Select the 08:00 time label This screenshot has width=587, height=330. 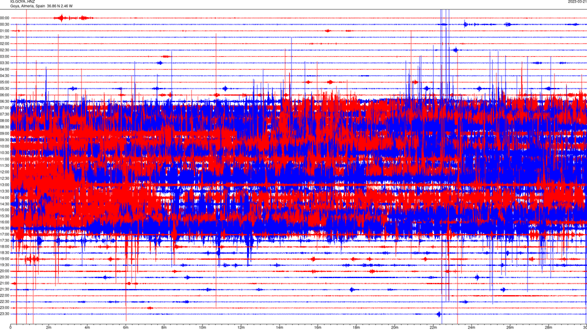(5, 120)
